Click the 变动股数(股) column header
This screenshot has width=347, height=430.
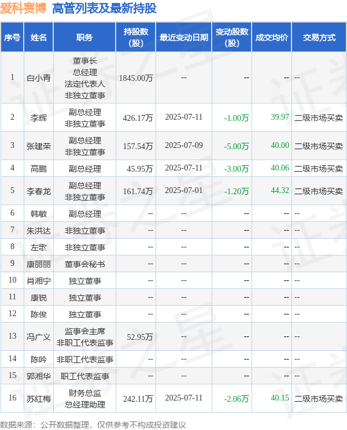click(232, 37)
